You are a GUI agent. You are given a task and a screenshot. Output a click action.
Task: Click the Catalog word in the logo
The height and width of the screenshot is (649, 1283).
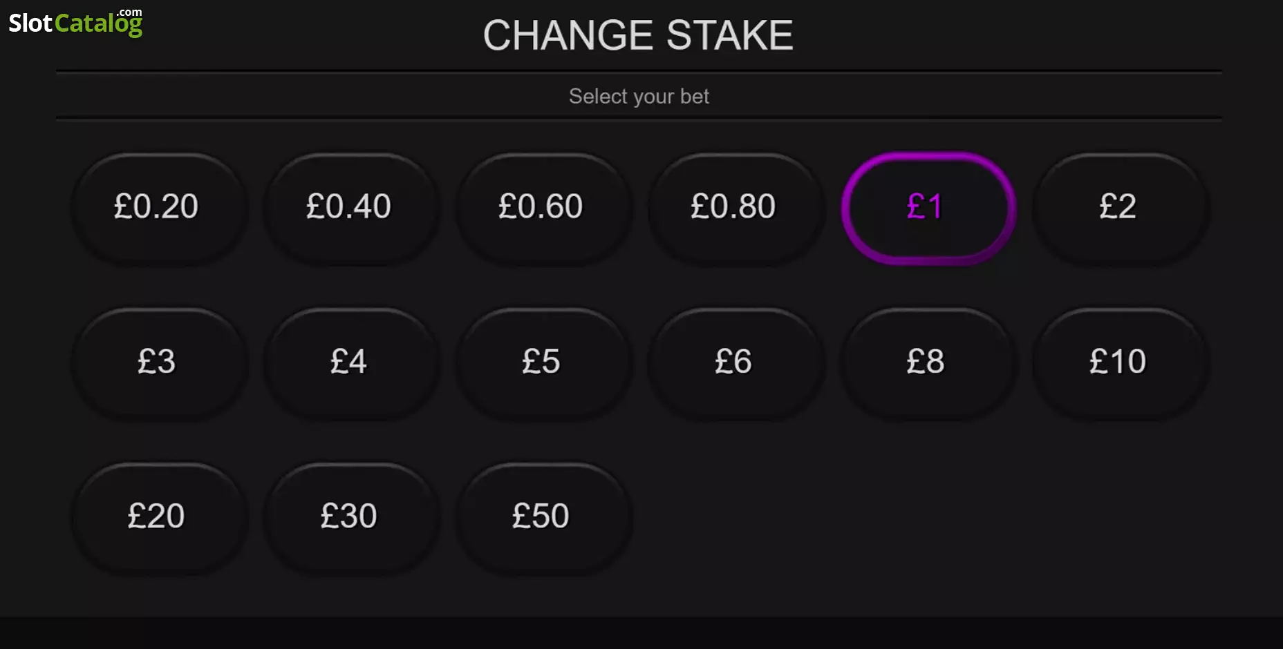[x=98, y=24]
